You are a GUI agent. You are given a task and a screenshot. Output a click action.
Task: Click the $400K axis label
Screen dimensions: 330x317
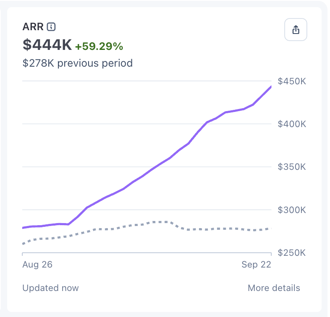click(292, 124)
